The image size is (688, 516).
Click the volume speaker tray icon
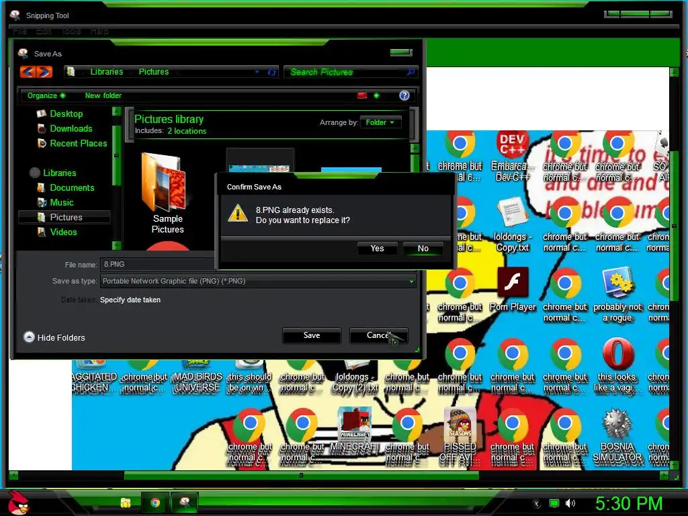(570, 504)
